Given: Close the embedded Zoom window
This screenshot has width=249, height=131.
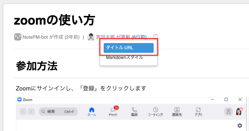Looking at the screenshot, I should [x=240, y=100].
